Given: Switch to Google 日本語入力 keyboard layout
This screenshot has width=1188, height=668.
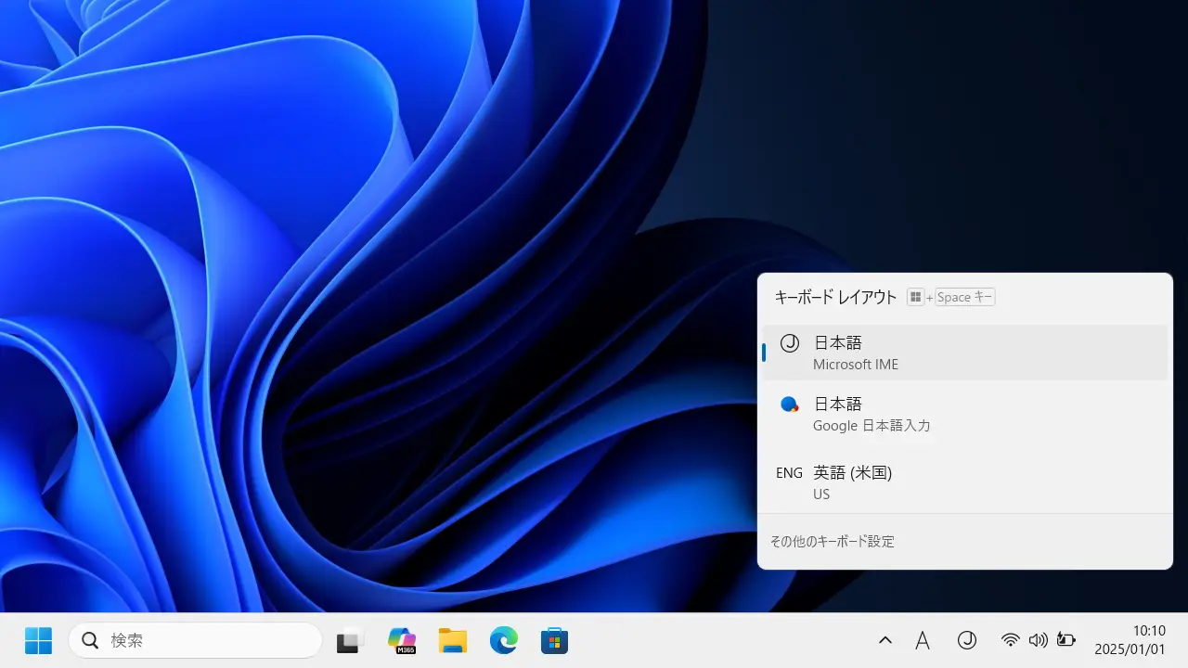Looking at the screenshot, I should 965,414.
